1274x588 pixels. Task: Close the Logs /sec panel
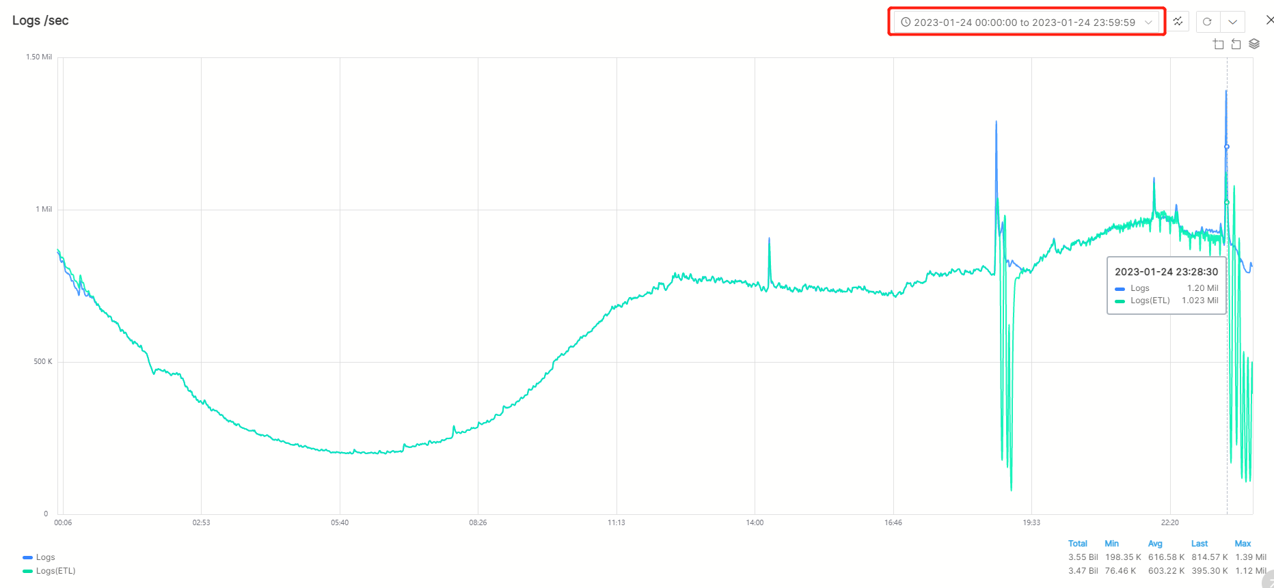click(1269, 20)
